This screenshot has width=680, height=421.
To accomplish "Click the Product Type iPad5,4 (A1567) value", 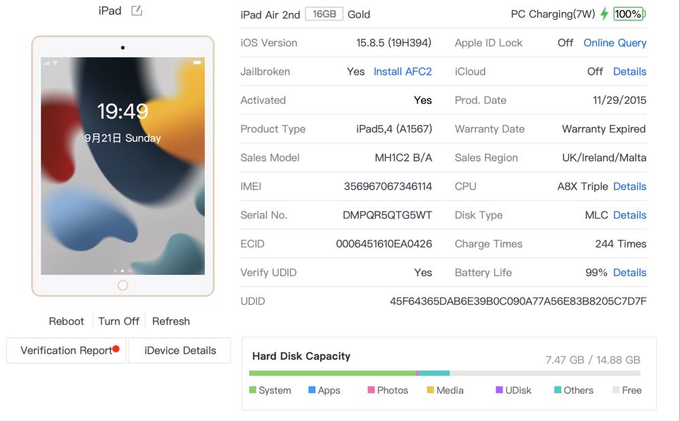I will click(394, 128).
